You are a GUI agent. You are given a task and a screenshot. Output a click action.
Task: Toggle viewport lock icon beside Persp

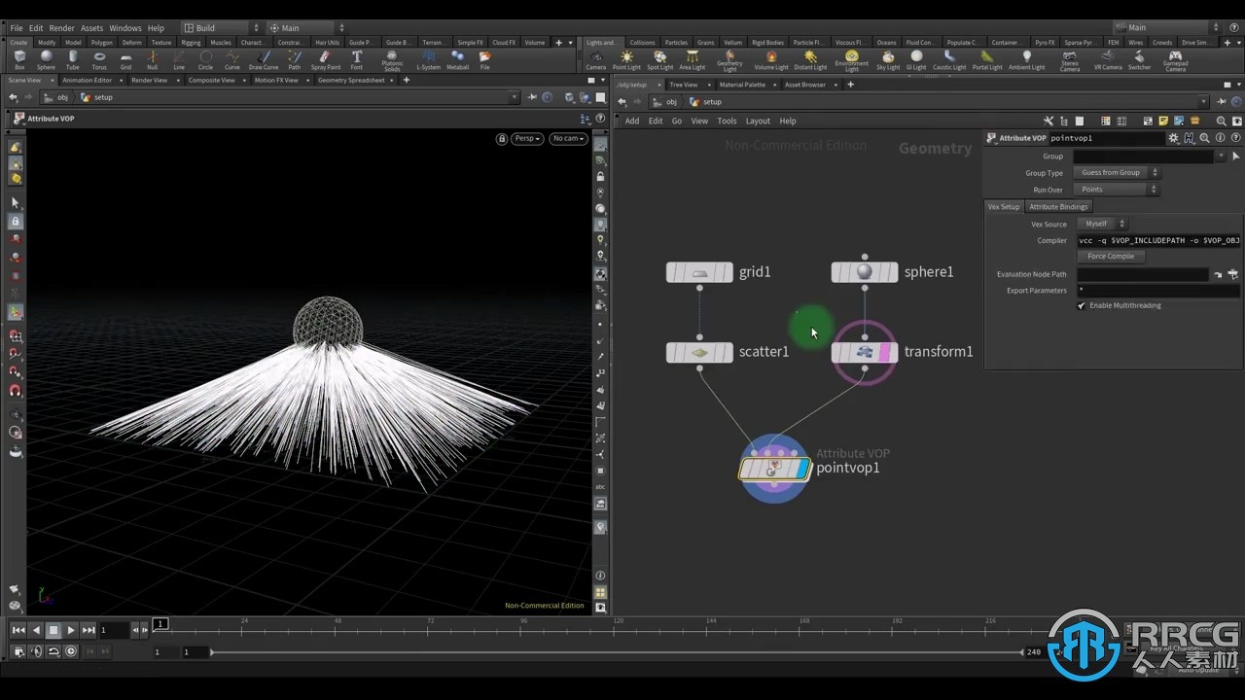click(x=502, y=138)
